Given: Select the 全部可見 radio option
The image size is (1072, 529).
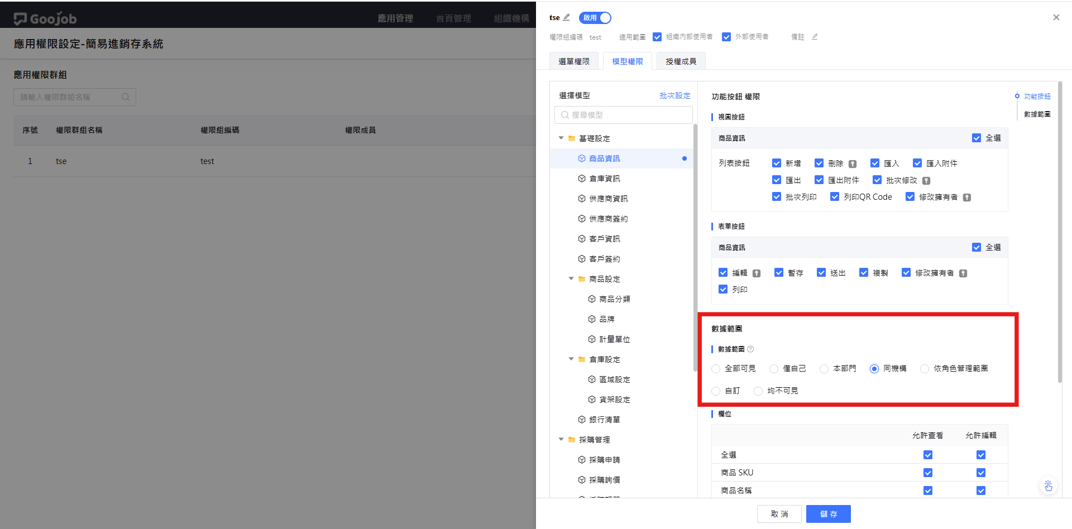Looking at the screenshot, I should pyautogui.click(x=716, y=369).
